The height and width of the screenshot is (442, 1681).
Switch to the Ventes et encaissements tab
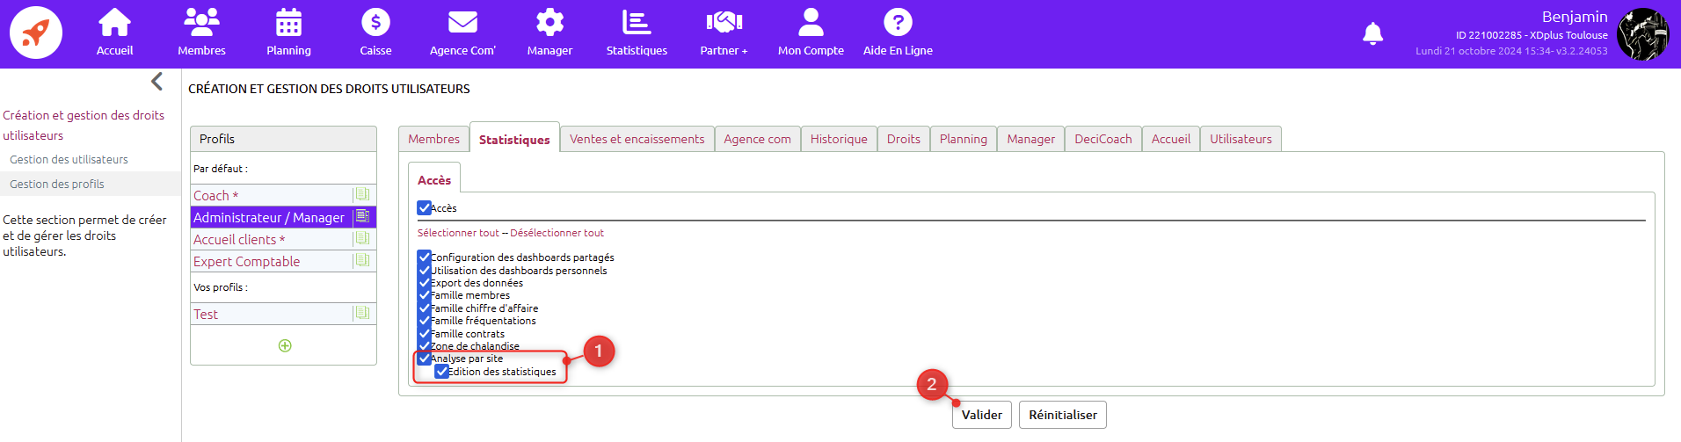[x=637, y=139]
